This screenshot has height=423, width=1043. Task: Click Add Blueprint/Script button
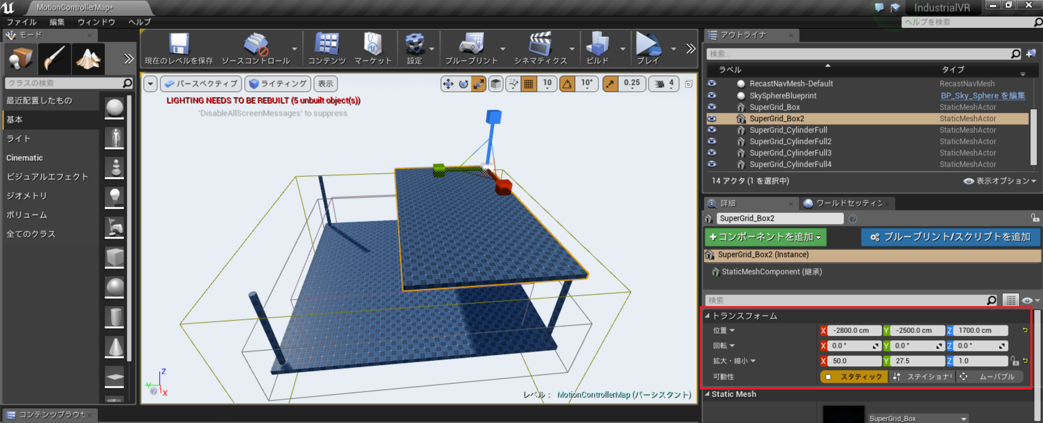(x=951, y=237)
